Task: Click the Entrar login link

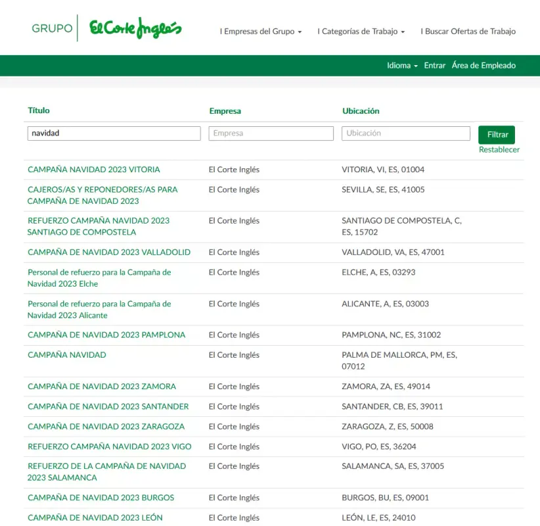Action: click(434, 66)
